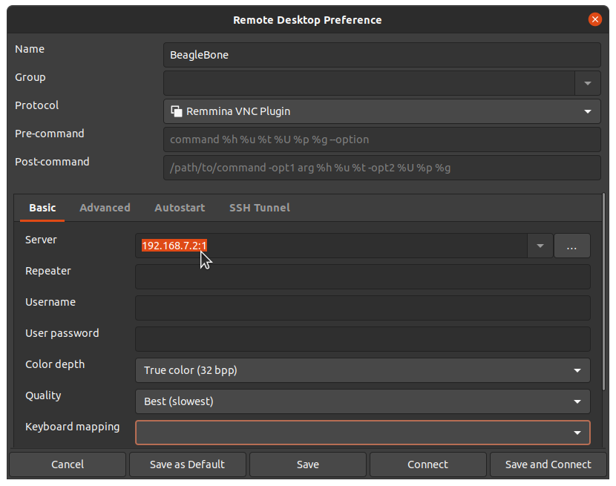The height and width of the screenshot is (486, 616).
Task: Close the Remote Desktop Preference dialog
Action: (595, 19)
